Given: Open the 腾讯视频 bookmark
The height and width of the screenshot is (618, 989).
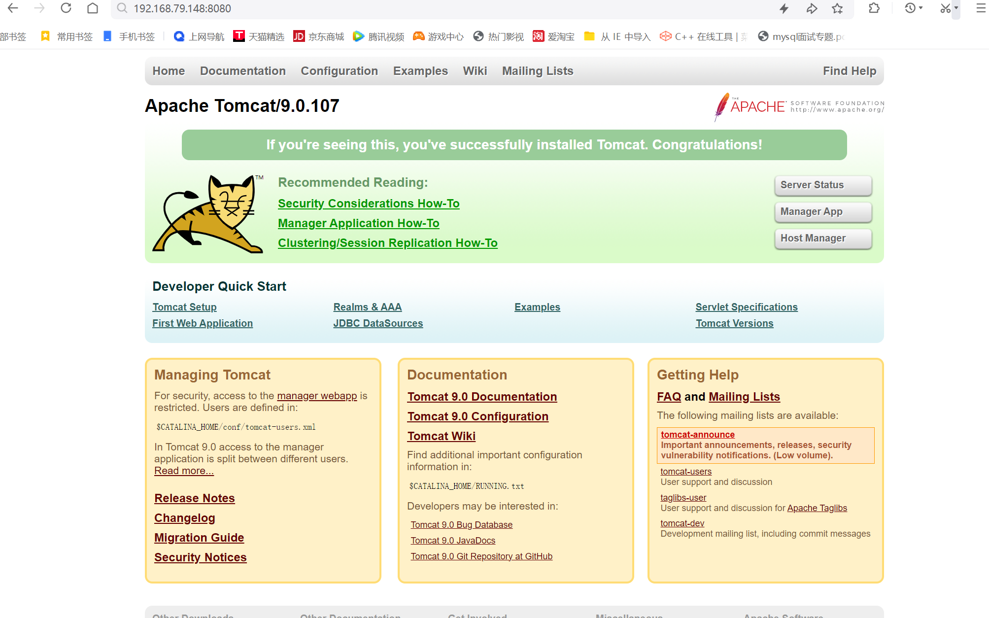Looking at the screenshot, I should (379, 36).
